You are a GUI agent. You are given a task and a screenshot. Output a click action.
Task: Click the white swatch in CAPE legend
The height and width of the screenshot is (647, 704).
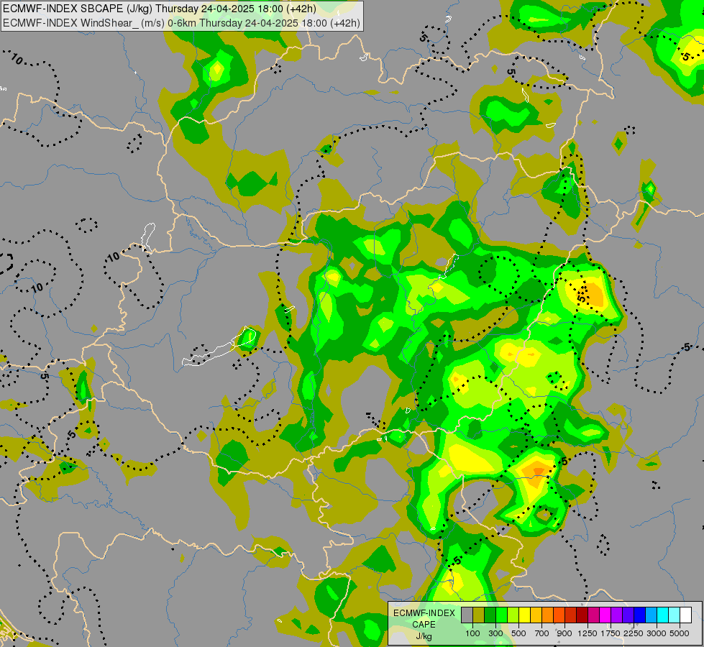point(685,615)
